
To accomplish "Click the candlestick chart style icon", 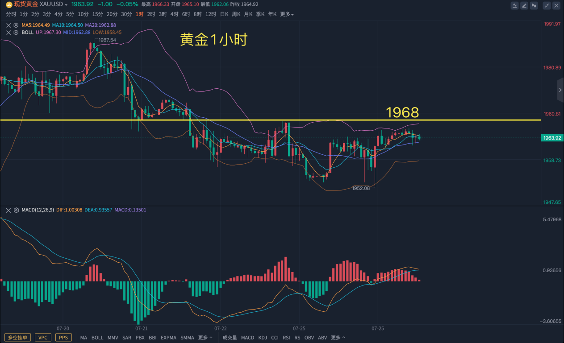I will (534, 6).
